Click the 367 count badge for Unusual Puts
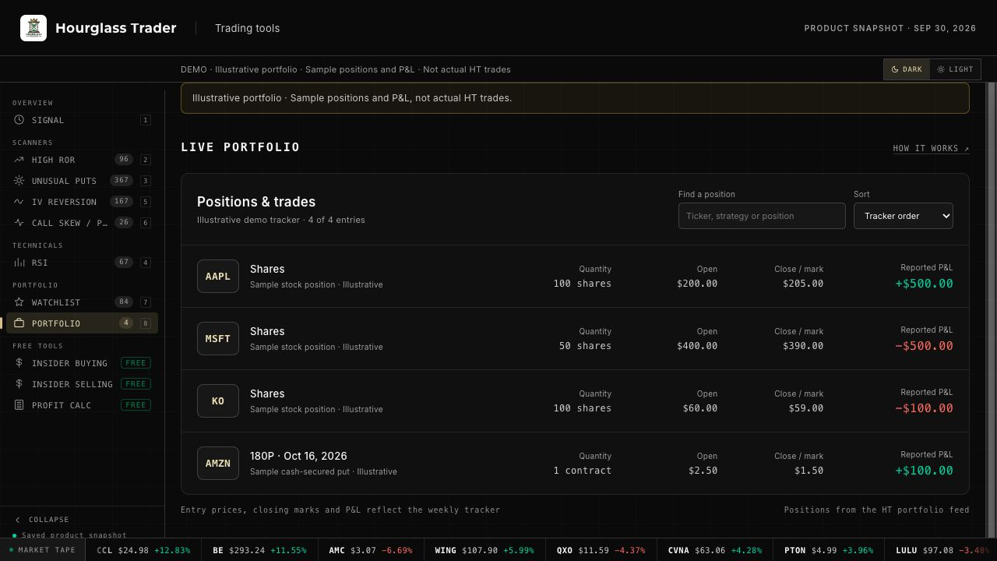 coord(122,181)
